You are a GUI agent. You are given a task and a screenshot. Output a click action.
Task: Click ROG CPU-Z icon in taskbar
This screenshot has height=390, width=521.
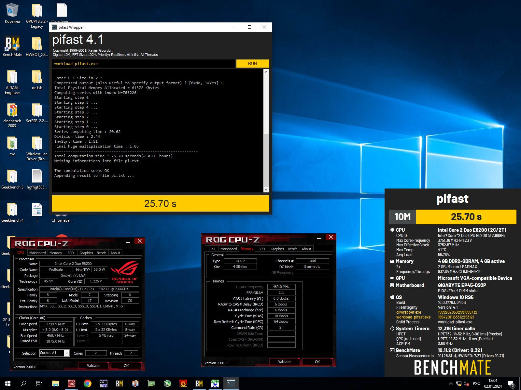pos(72,383)
